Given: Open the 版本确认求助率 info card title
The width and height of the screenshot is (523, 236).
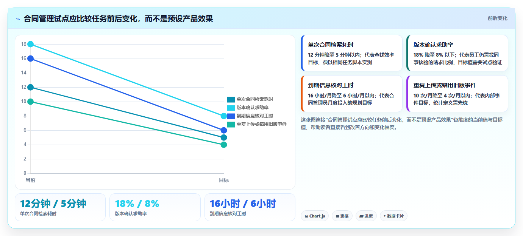Looking at the screenshot, I should click(433, 45).
